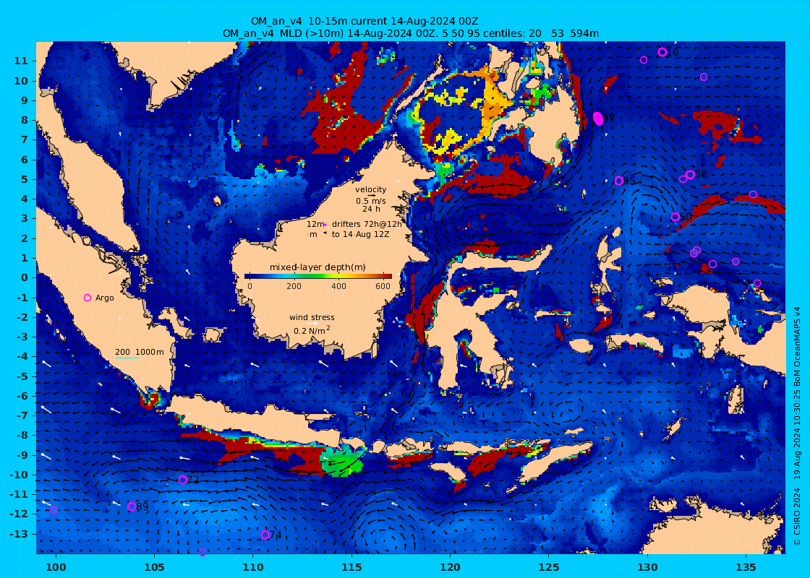Click the title 'OM_an_v4 10-15m current 14-Aug-2024 00Z'
The width and height of the screenshot is (810, 578).
tap(364, 21)
